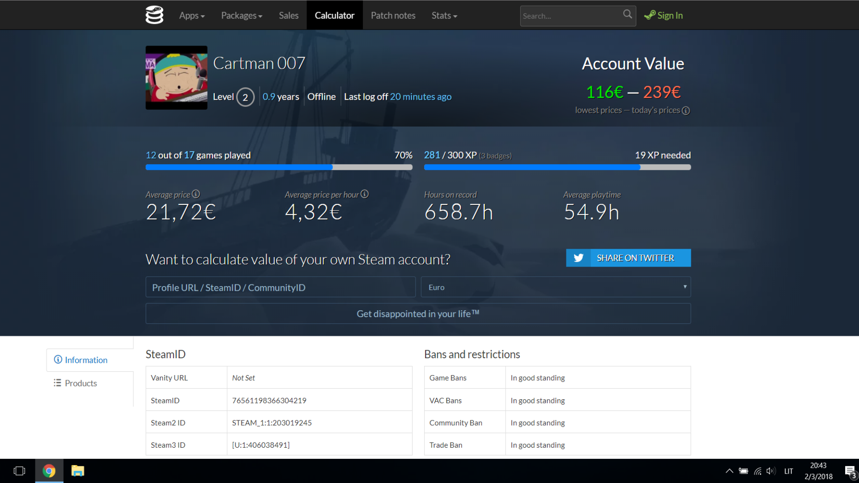The image size is (859, 483).
Task: Click the 658.7h hours on record value
Action: pyautogui.click(x=459, y=212)
